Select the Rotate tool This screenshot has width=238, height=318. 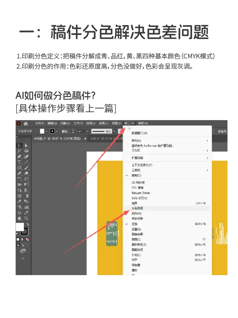tap(19, 179)
